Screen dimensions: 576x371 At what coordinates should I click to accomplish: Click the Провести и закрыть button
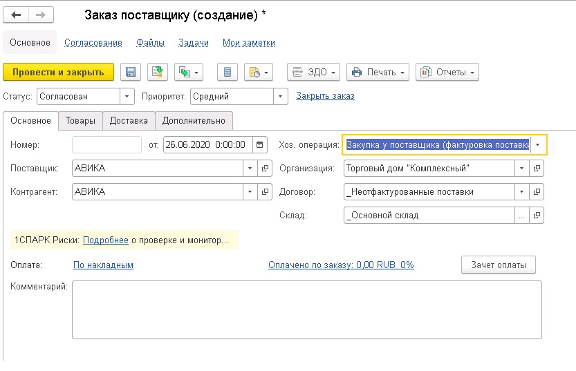point(58,72)
